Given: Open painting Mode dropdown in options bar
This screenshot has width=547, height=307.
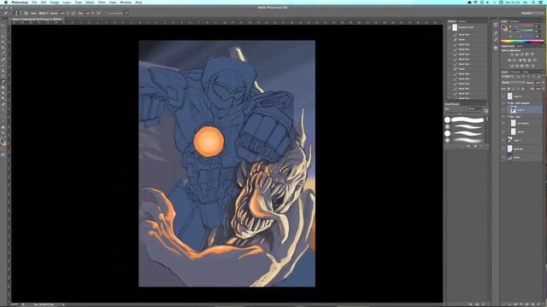Looking at the screenshot, I should coord(44,14).
